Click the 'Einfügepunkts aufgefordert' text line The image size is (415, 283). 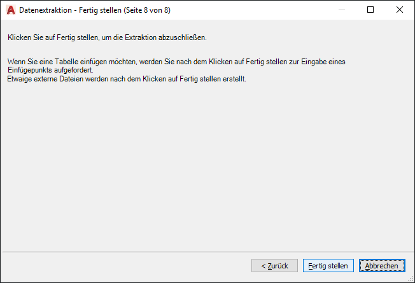pyautogui.click(x=53, y=70)
